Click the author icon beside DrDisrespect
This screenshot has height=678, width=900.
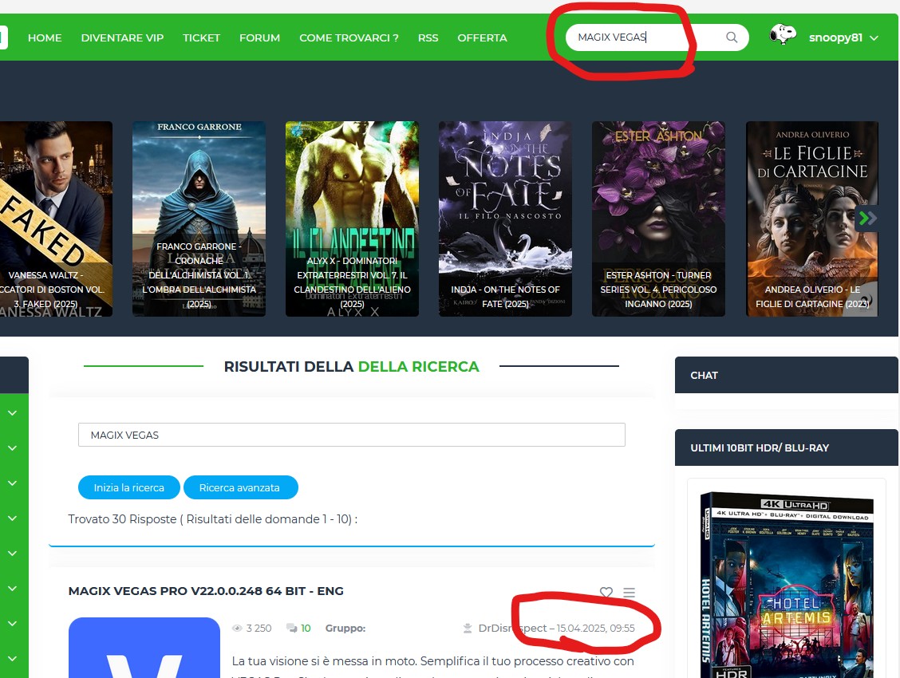click(468, 628)
